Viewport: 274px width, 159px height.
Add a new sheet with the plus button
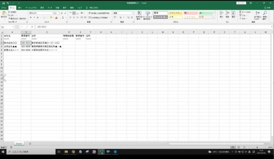[30, 144]
